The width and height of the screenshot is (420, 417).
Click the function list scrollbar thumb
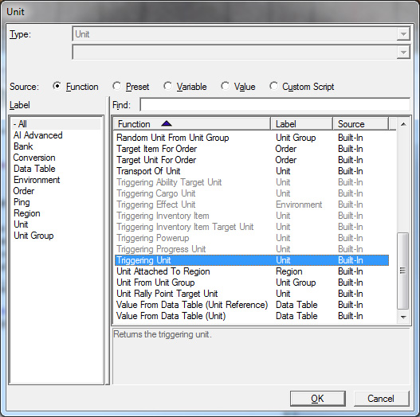pyautogui.click(x=402, y=271)
